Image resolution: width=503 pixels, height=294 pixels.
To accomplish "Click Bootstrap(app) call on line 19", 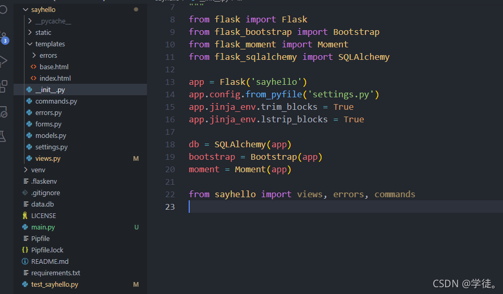I will point(287,157).
